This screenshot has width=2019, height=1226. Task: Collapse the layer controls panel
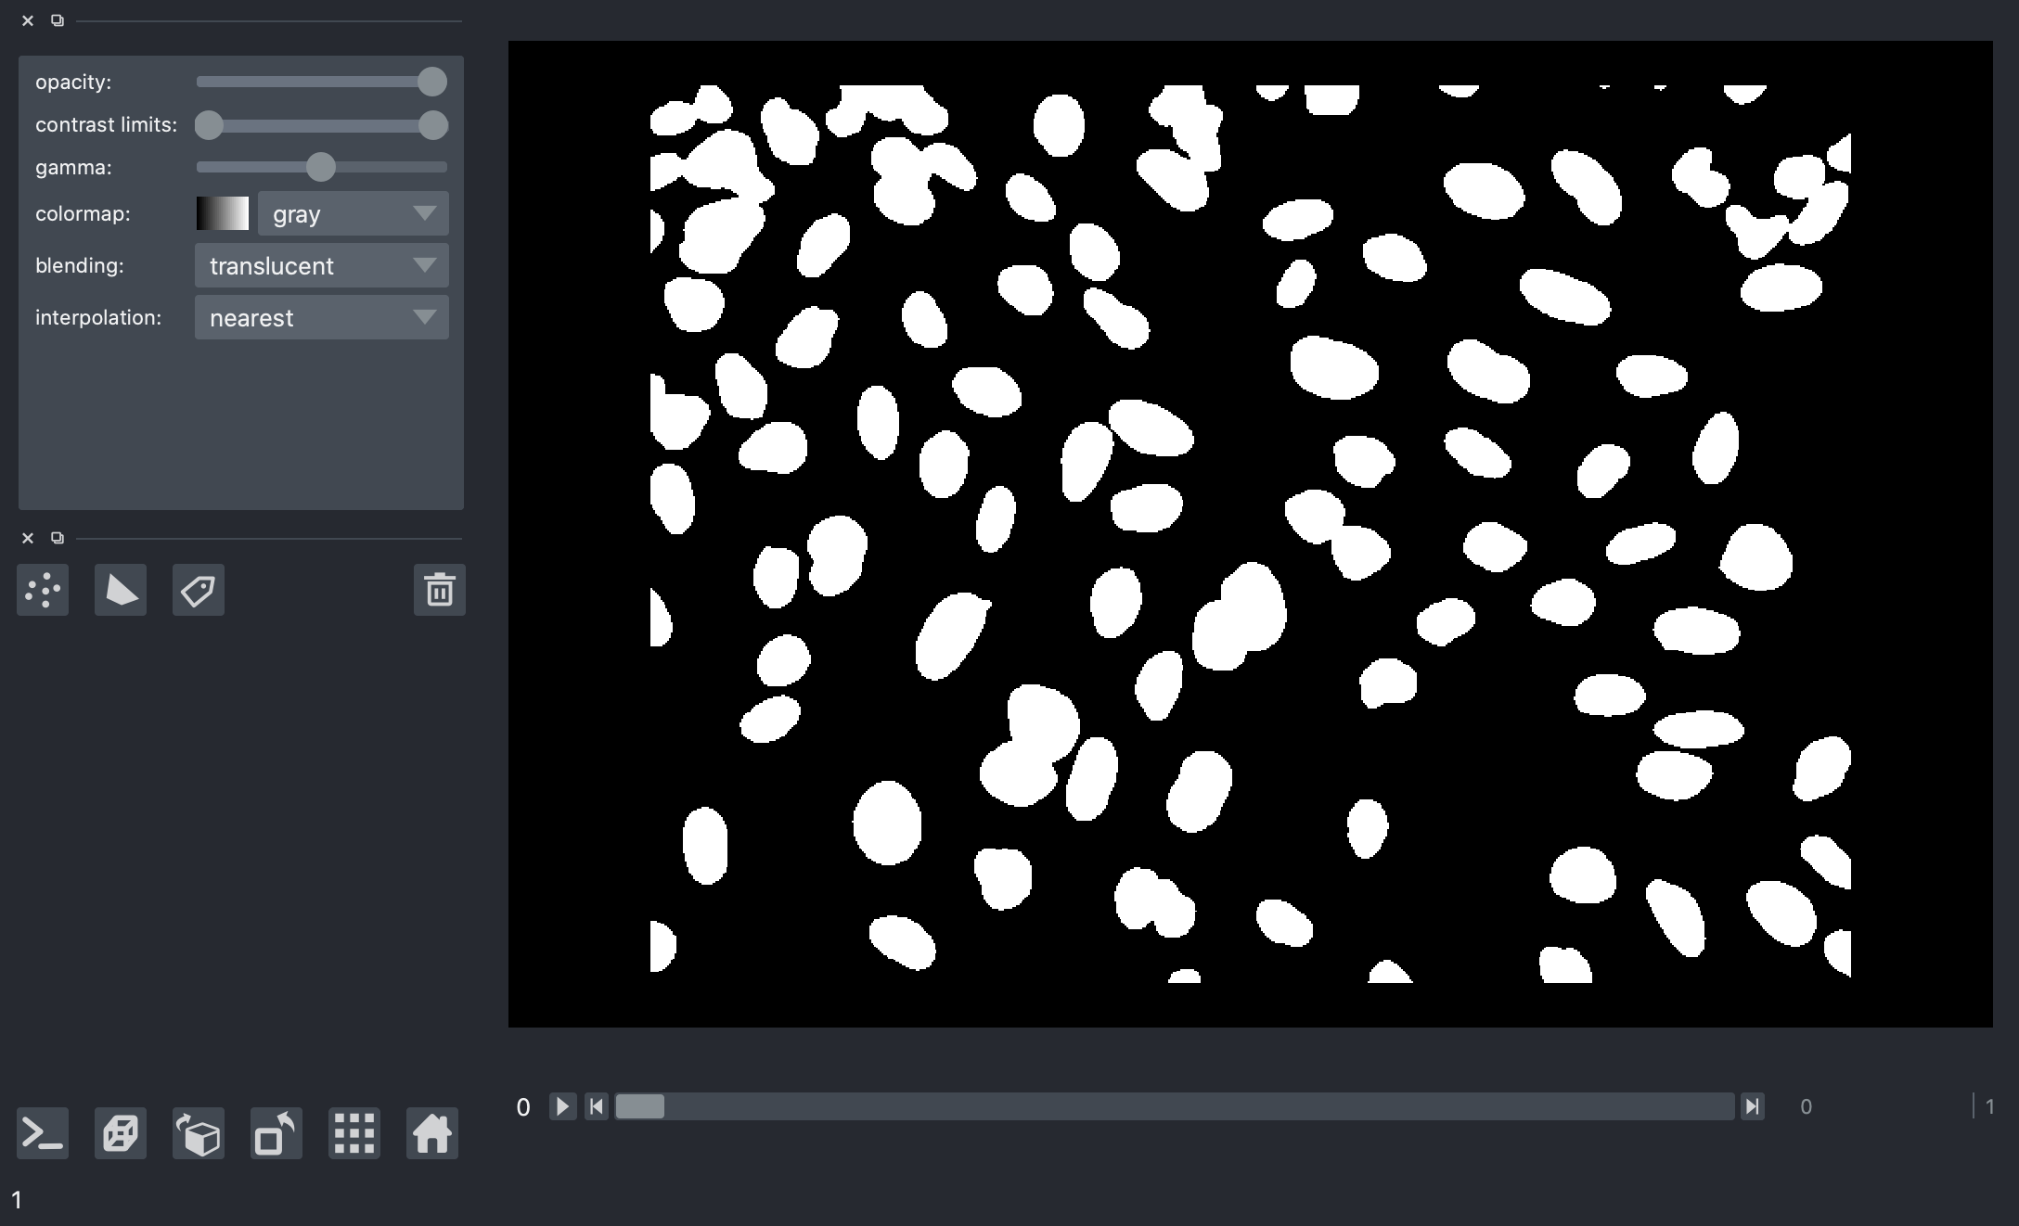click(x=27, y=20)
